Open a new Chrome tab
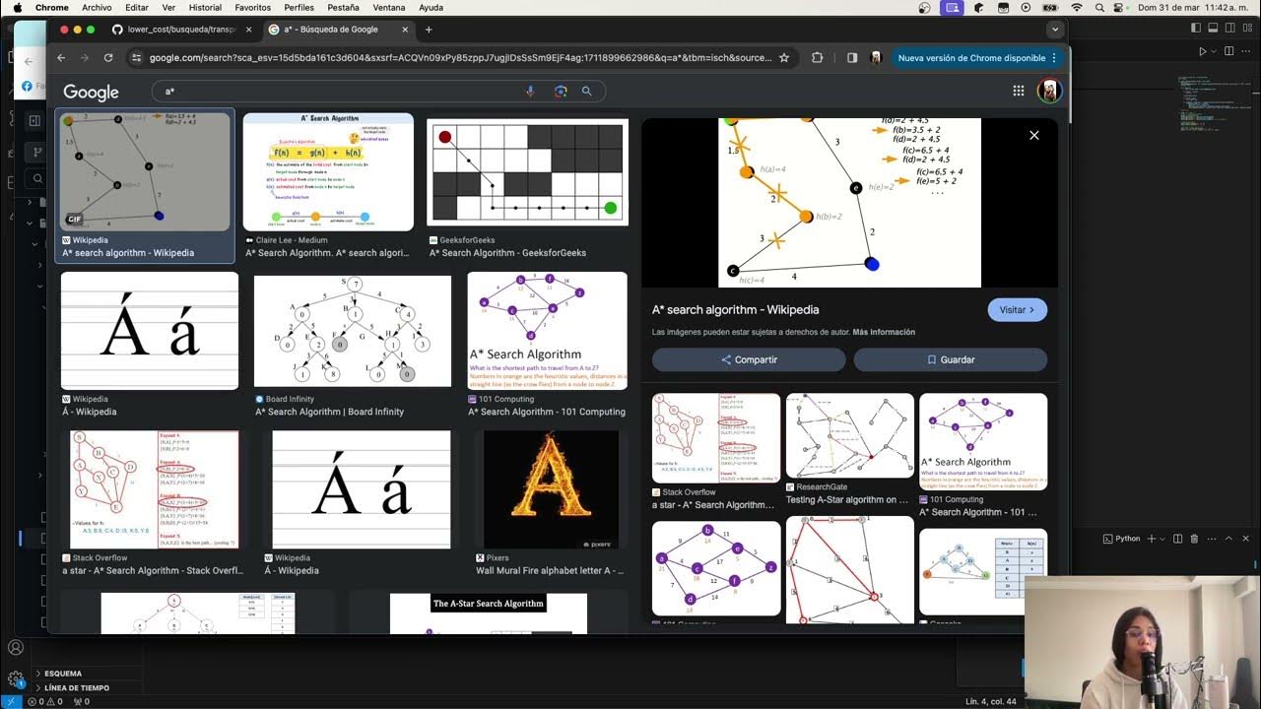 tap(429, 30)
